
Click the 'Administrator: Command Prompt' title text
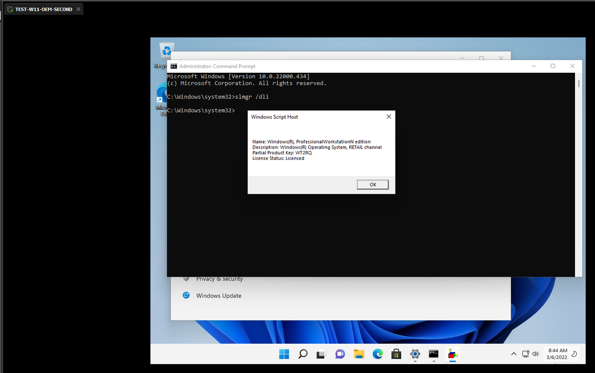click(217, 66)
